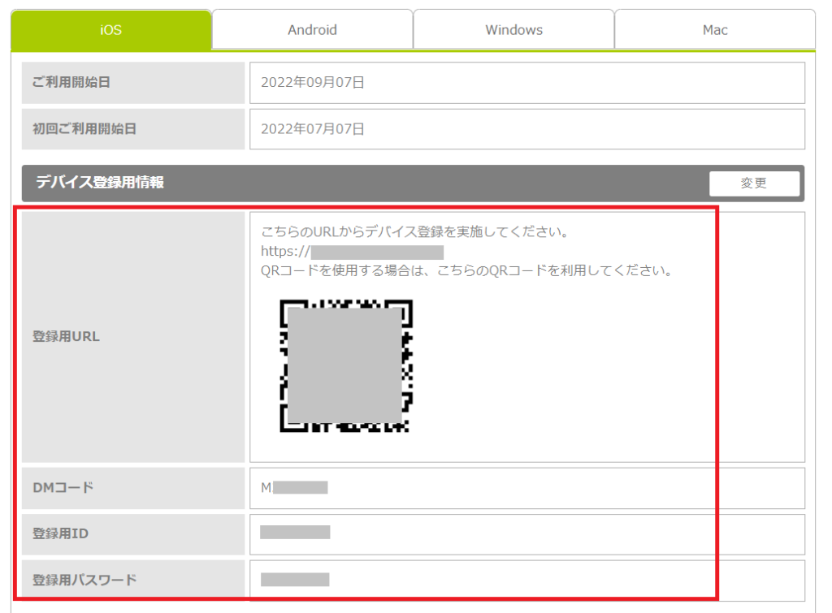Click the DMコード value starting with M
Viewport: 832px width, 613px height.
pyautogui.click(x=294, y=487)
